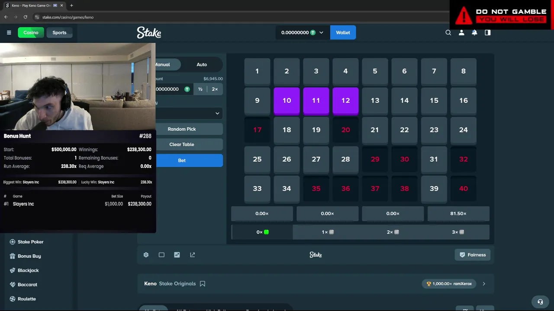Select Keno number 19
The width and height of the screenshot is (554, 311).
tap(316, 130)
